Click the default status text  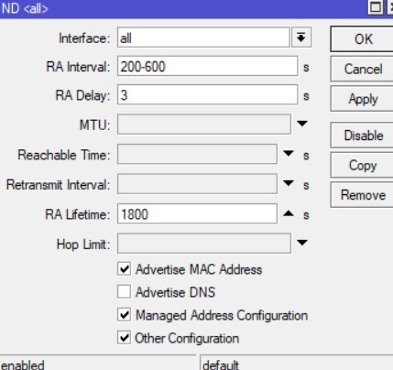pyautogui.click(x=221, y=365)
